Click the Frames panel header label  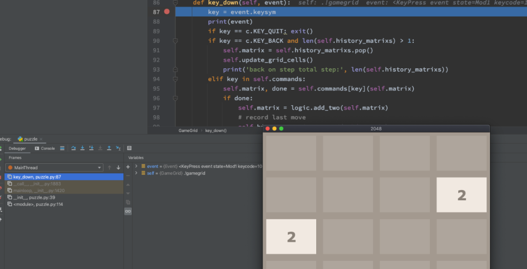[15, 157]
